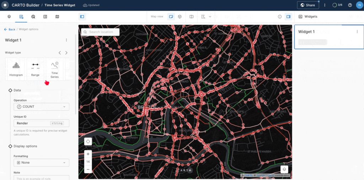Click the Updated cloud status
The height and width of the screenshot is (180, 364).
[x=91, y=5]
